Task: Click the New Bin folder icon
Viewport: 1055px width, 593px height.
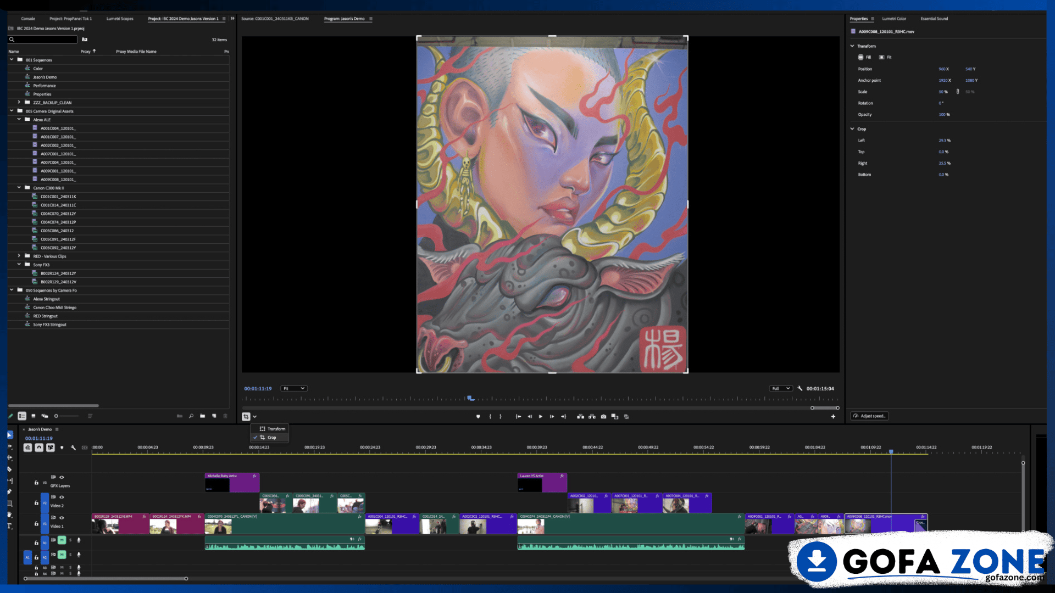Action: point(203,416)
